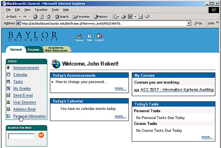This screenshot has height=148, width=221.
Task: Click the course icon beside ACC 5317
Action: point(137,90)
